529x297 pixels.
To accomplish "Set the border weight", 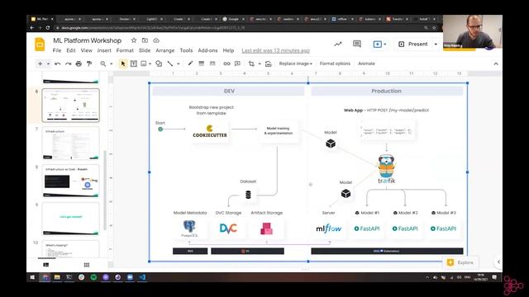I will pos(202,64).
